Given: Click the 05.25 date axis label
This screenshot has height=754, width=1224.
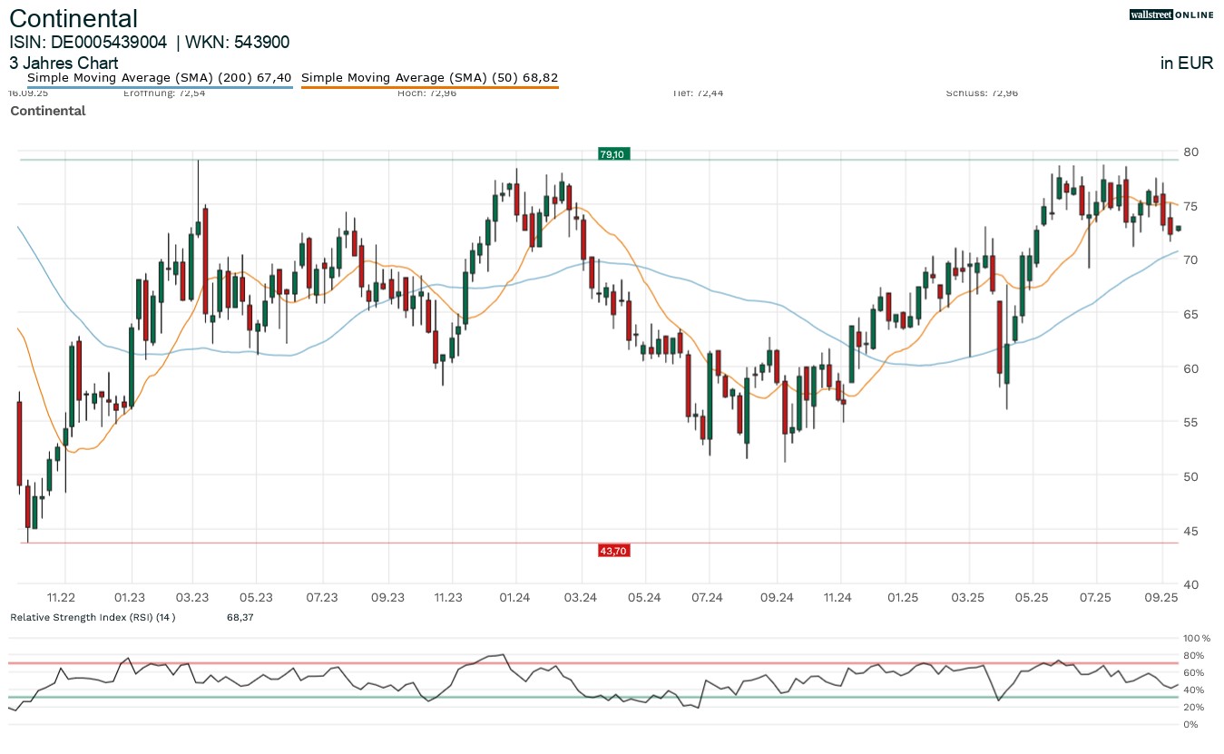Looking at the screenshot, I should point(1032,597).
